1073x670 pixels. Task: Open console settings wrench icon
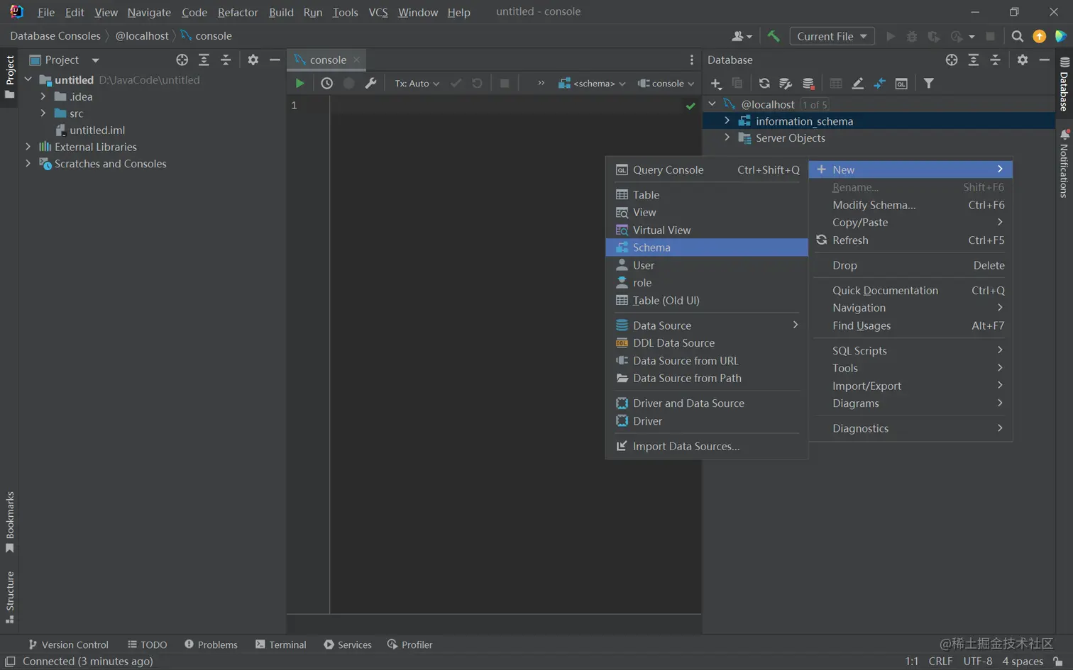pyautogui.click(x=370, y=83)
